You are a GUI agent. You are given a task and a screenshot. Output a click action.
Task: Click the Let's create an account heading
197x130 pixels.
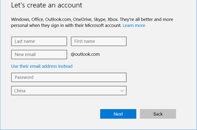pyautogui.click(x=47, y=5)
